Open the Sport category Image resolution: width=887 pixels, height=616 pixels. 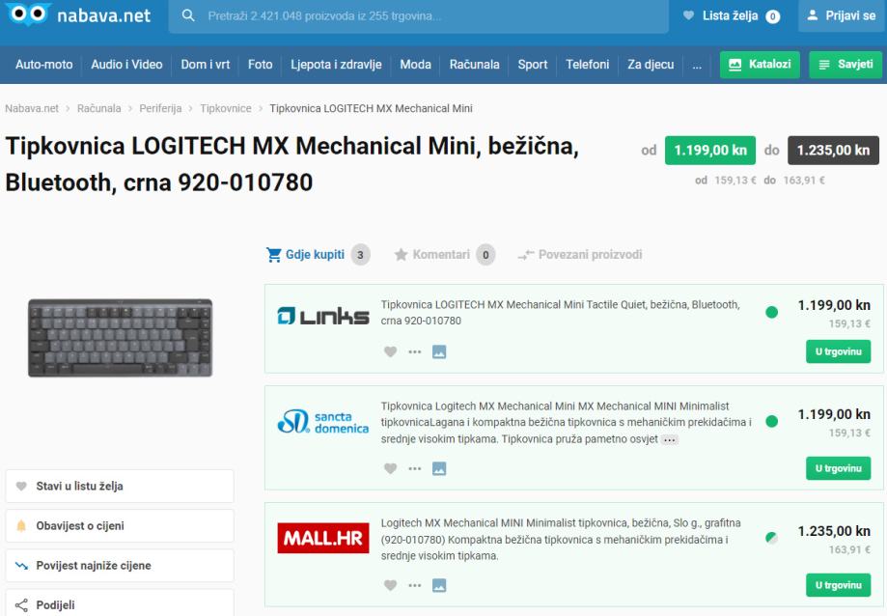[533, 65]
